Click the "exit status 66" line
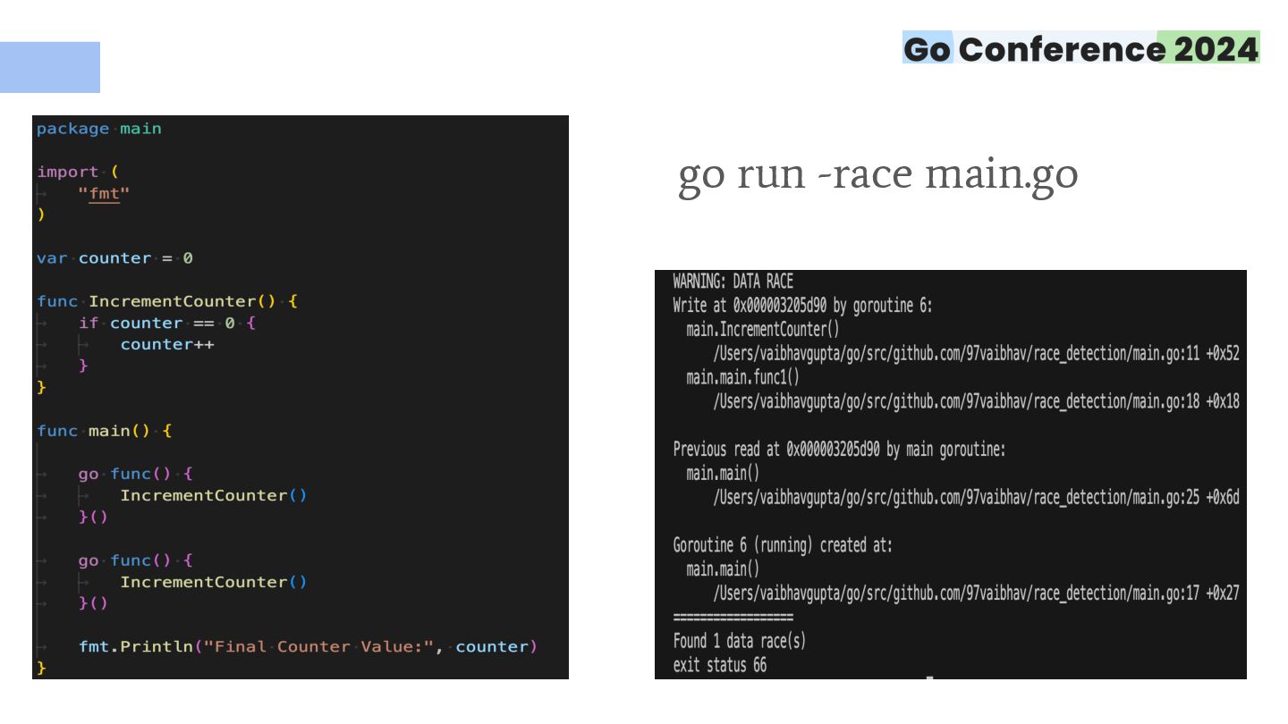The height and width of the screenshot is (724, 1288). coord(720,665)
